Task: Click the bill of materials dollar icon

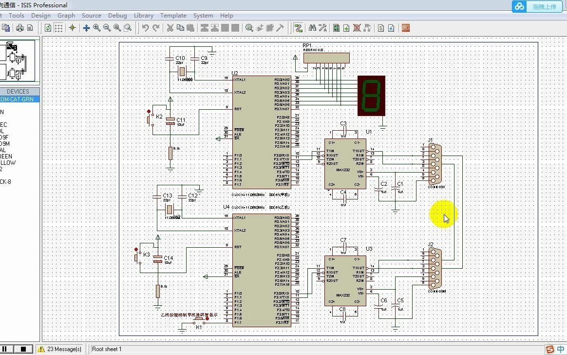Action: pyautogui.click(x=381, y=28)
